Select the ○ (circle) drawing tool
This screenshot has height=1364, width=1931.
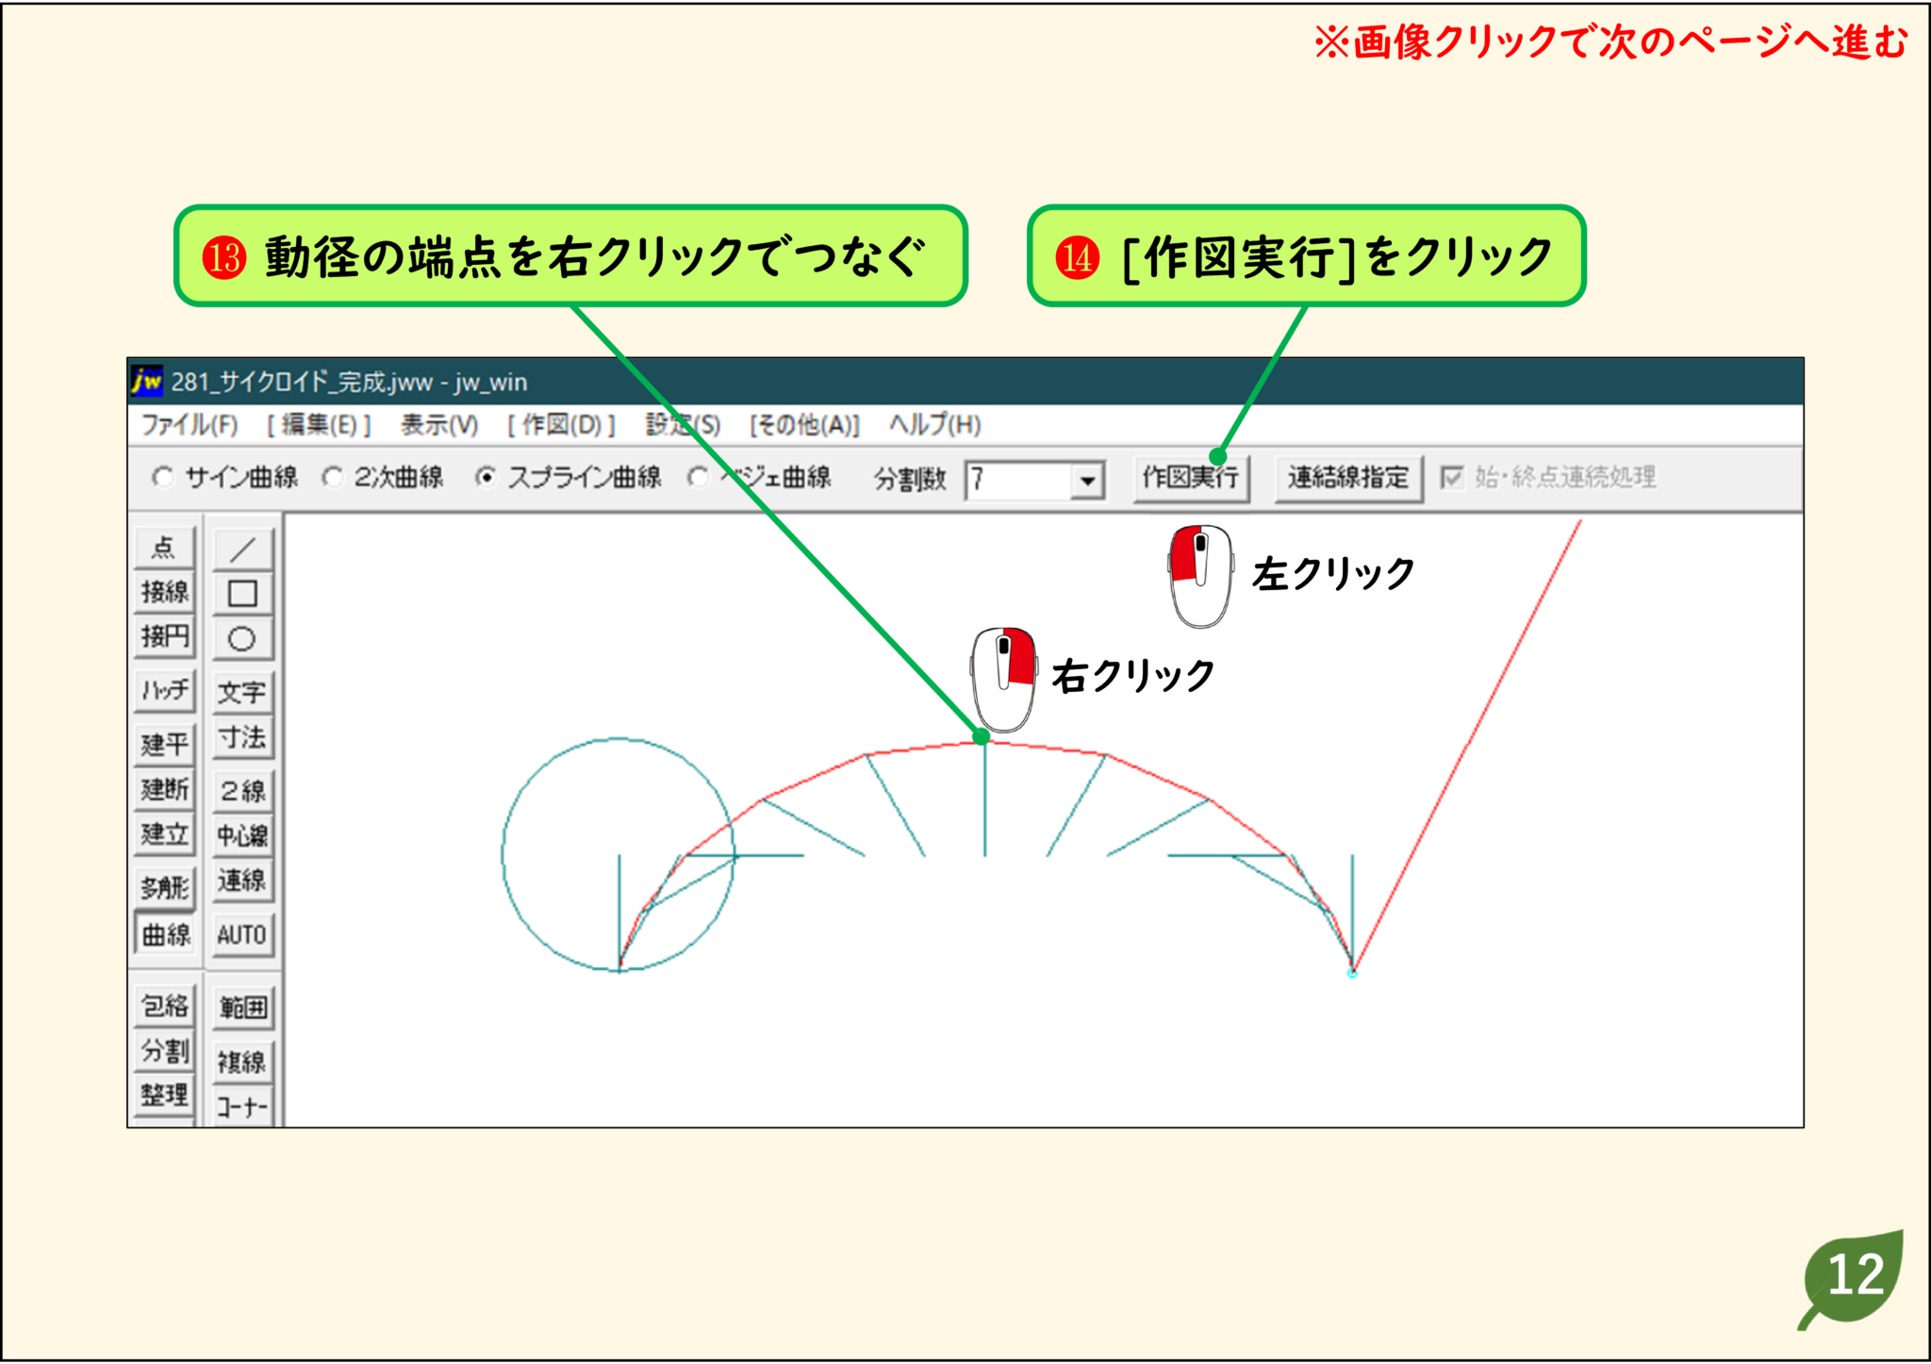[242, 636]
